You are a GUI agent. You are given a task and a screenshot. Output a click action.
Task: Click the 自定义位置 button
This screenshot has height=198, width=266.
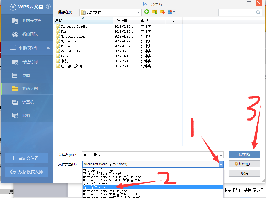27,158
